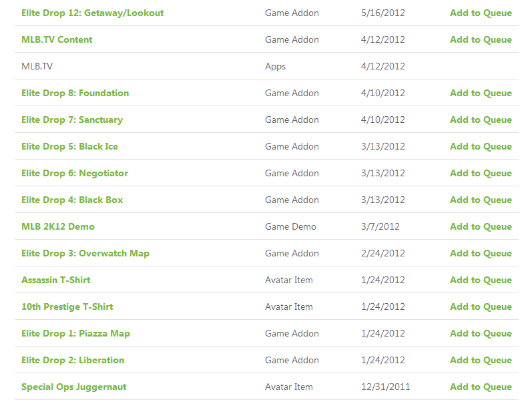The width and height of the screenshot is (532, 410).
Task: Open Elite Drop 7: Sanctuary link
Action: point(72,120)
